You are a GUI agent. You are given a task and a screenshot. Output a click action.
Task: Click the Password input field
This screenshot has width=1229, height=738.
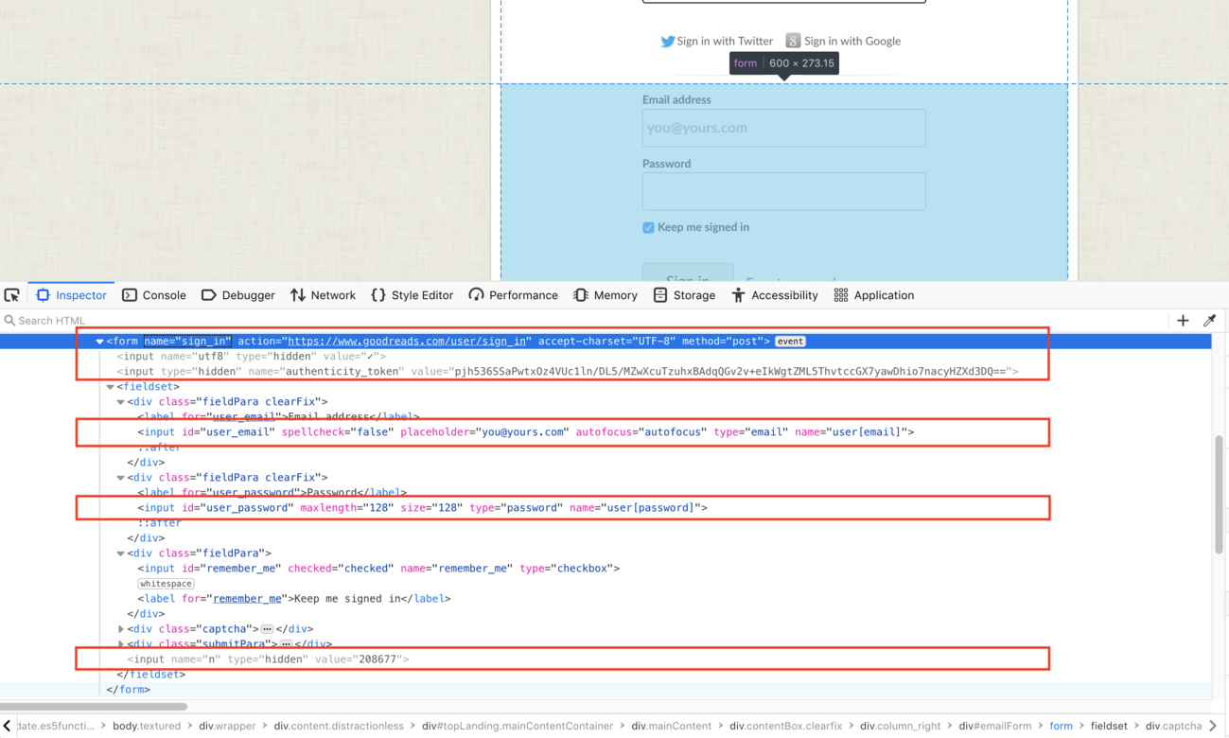[x=784, y=191]
